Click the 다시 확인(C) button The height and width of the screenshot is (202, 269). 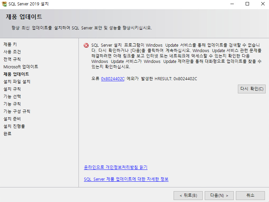pos(251,89)
